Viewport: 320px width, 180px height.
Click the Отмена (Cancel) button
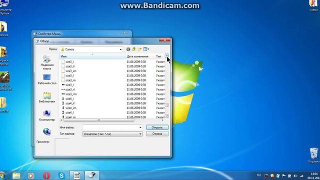(x=157, y=134)
